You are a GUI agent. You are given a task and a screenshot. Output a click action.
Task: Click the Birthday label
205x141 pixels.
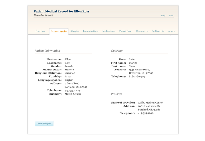[x=55, y=94]
